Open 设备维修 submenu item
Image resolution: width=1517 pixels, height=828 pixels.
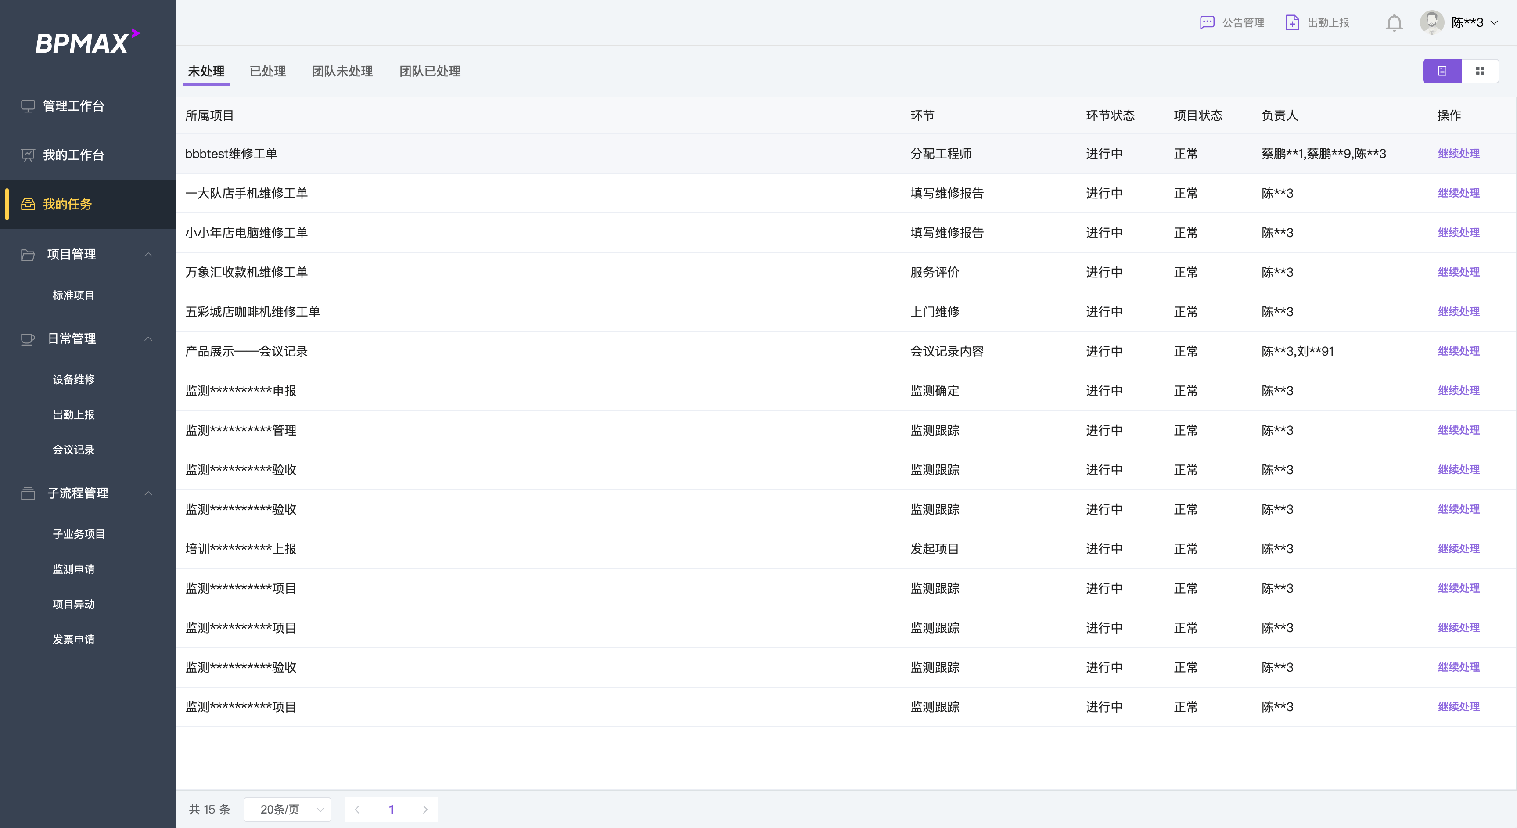click(x=74, y=379)
